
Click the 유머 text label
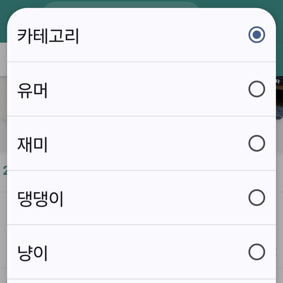coord(32,90)
